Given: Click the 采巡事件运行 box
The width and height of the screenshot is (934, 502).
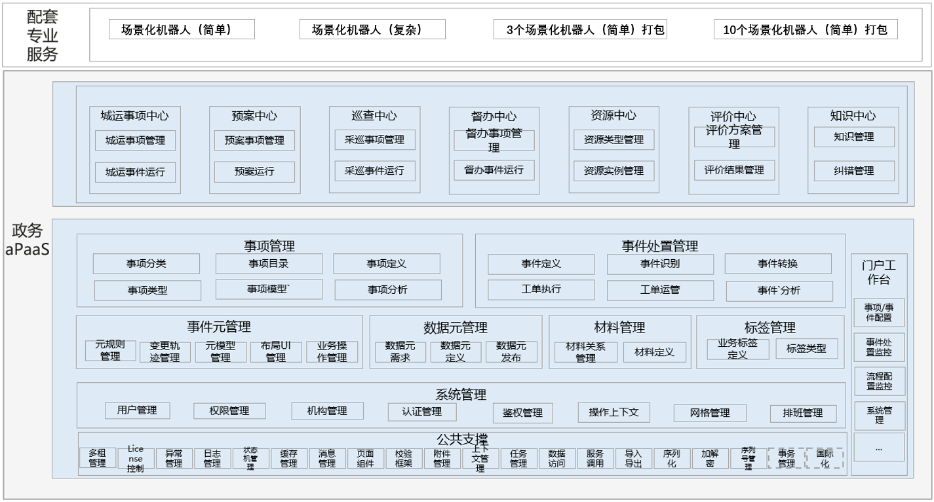Looking at the screenshot, I should pos(375,171).
